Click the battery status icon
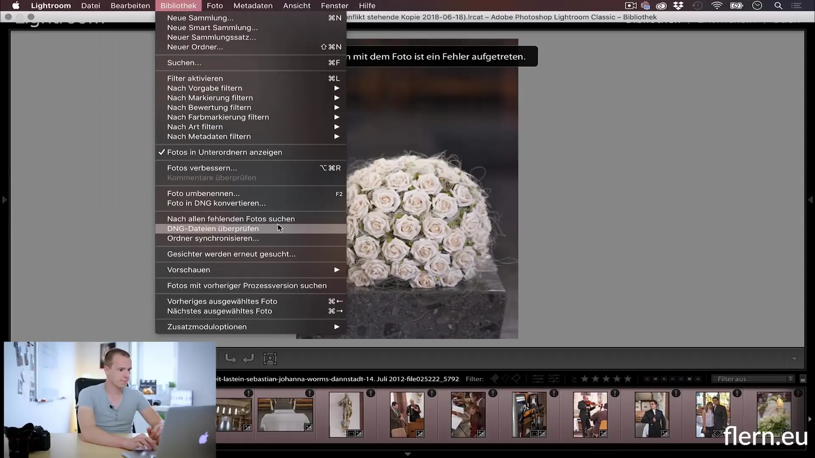 click(x=736, y=6)
